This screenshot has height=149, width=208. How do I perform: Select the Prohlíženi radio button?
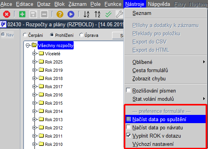[x=52, y=35]
